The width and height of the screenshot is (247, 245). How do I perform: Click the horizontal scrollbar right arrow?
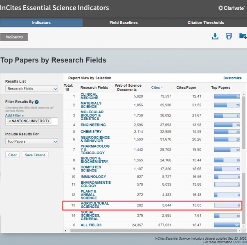point(240,231)
